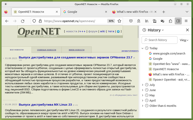Go back to the previous page

tap(7, 21)
